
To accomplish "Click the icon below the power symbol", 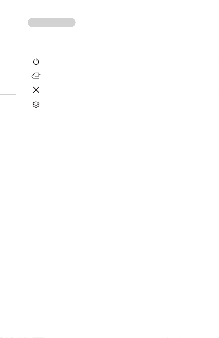I will pyautogui.click(x=36, y=76).
